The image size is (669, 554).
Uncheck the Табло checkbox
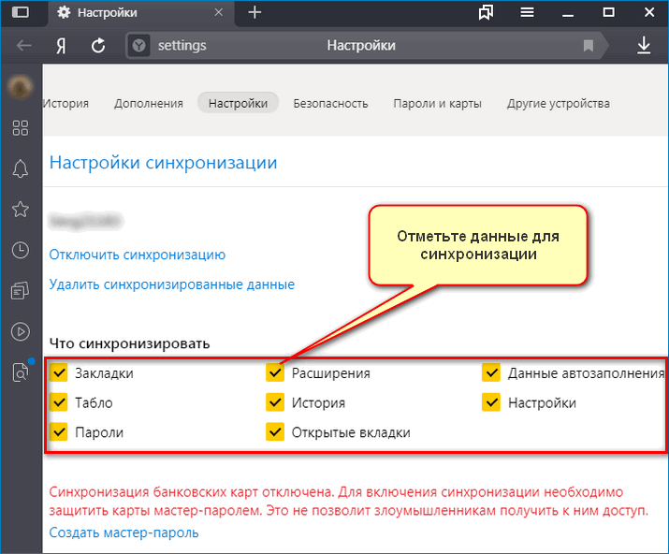click(x=59, y=402)
